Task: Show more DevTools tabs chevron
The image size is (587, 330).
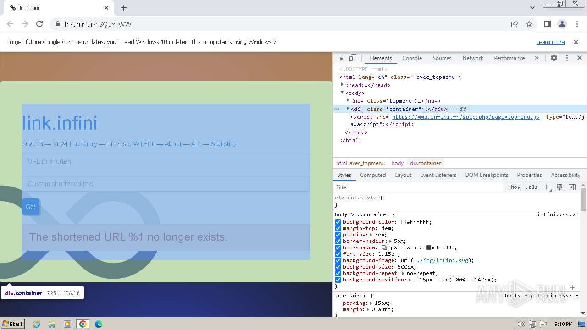Action: 537,58
